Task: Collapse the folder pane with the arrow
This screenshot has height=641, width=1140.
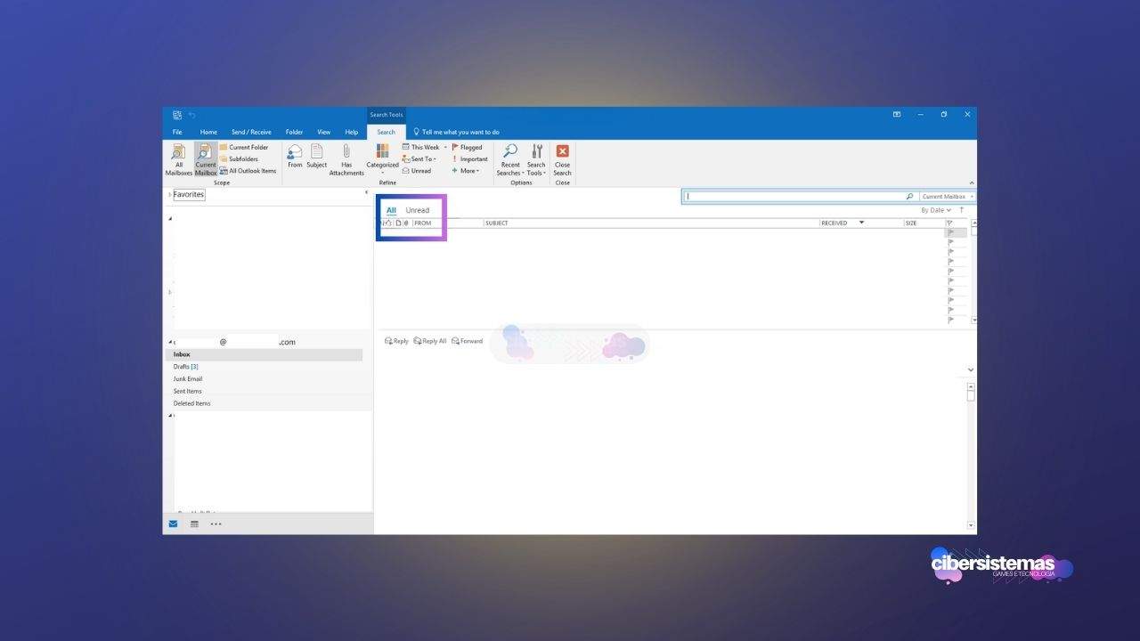Action: tap(366, 192)
